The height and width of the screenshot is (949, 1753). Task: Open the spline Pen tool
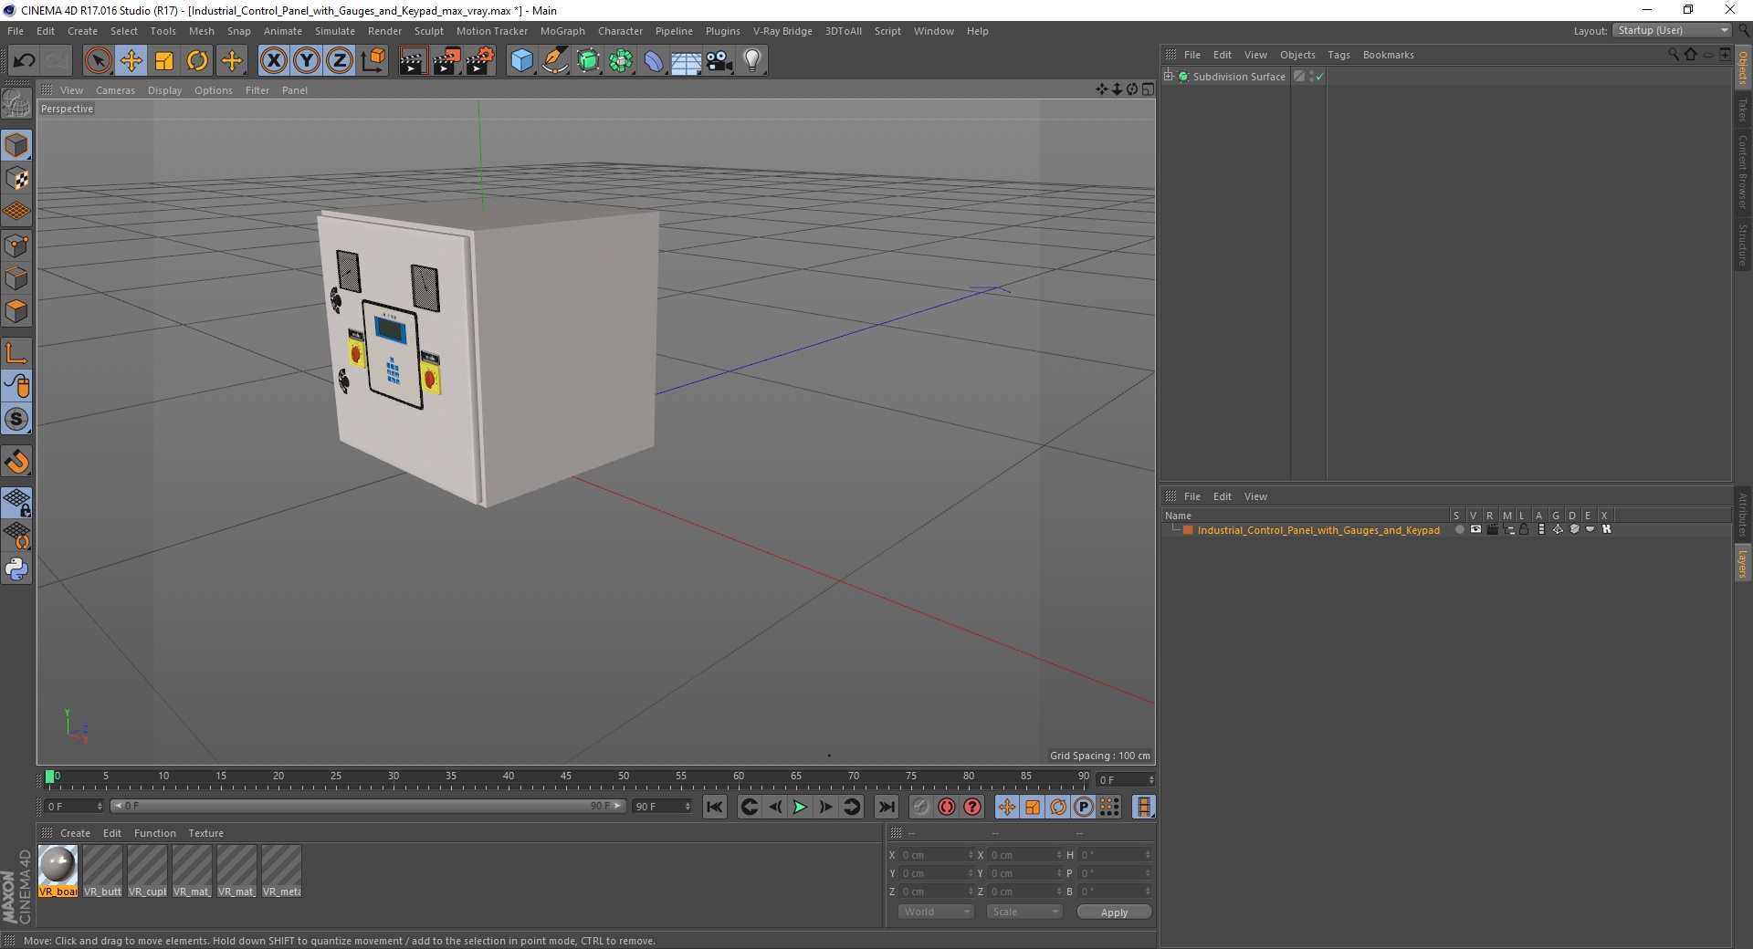(554, 61)
